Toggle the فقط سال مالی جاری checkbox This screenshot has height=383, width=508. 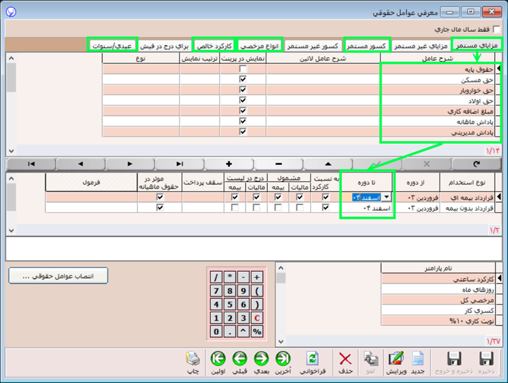tap(497, 29)
